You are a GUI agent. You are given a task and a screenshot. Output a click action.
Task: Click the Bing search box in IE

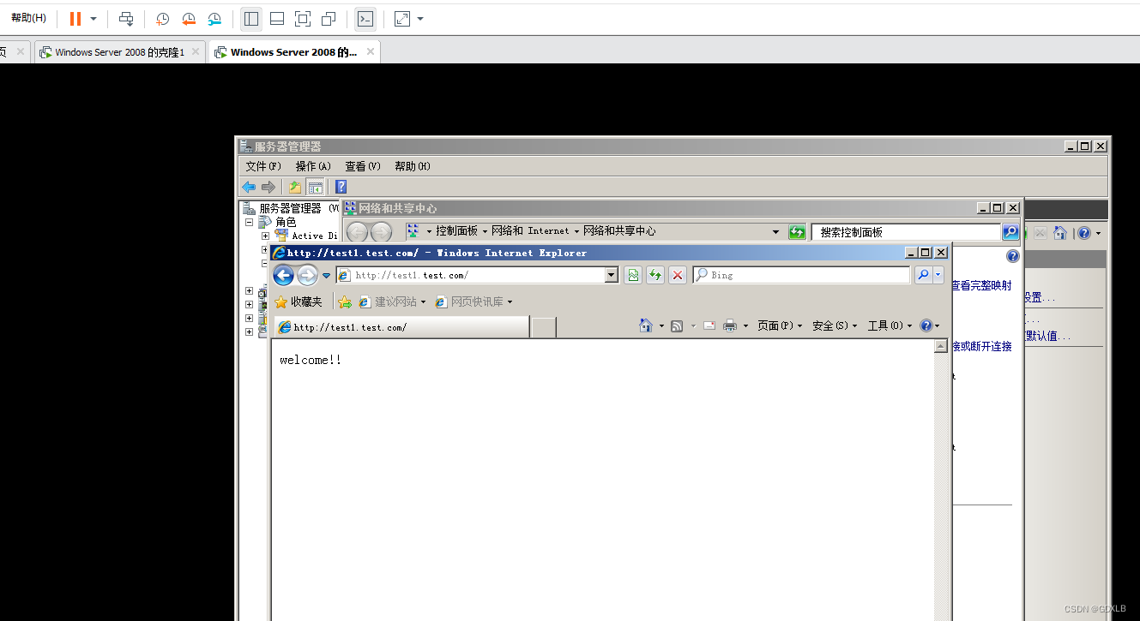click(801, 275)
